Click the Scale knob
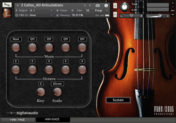Viewport: 176px width, 123px height. [57, 92]
